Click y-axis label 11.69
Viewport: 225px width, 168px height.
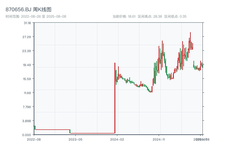point(27,93)
